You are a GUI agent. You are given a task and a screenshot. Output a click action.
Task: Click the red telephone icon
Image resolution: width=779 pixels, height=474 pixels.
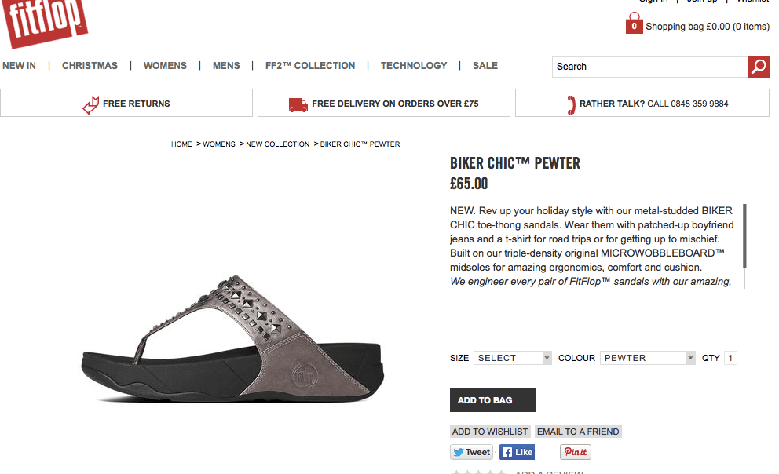571,104
